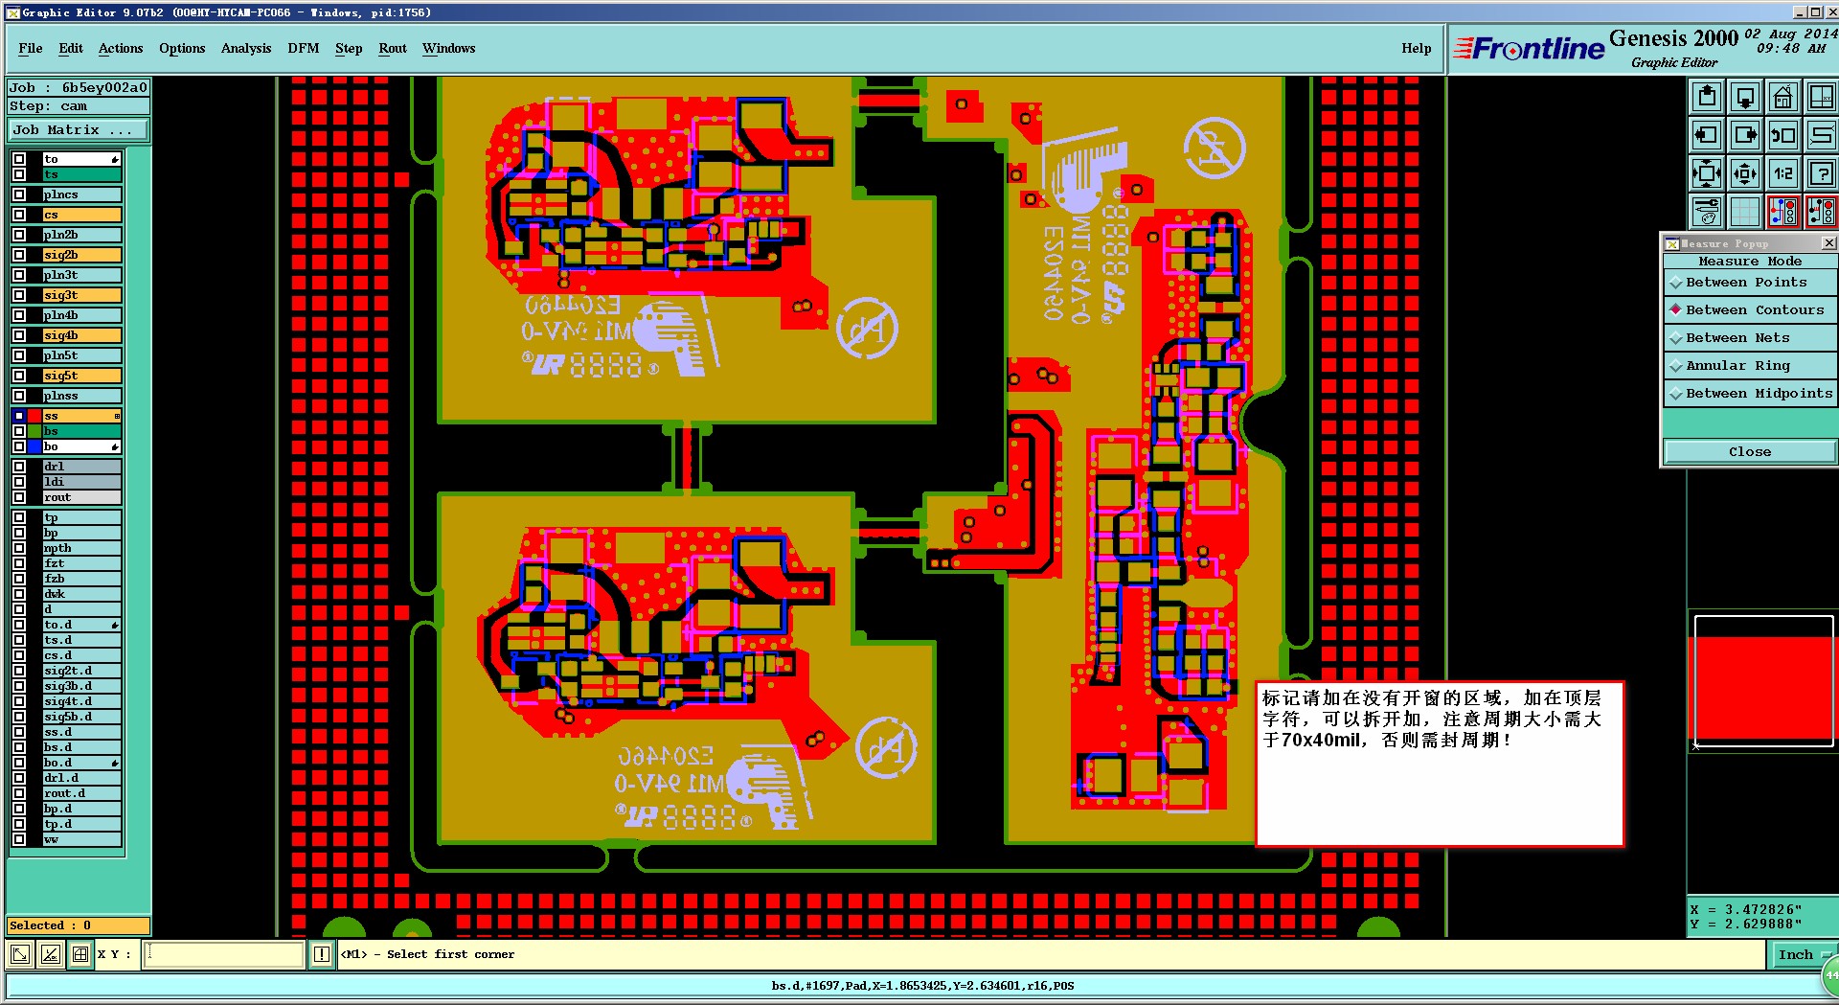Image resolution: width=1839 pixels, height=1005 pixels.
Task: Click the green color swatch of bs layer
Action: [34, 431]
